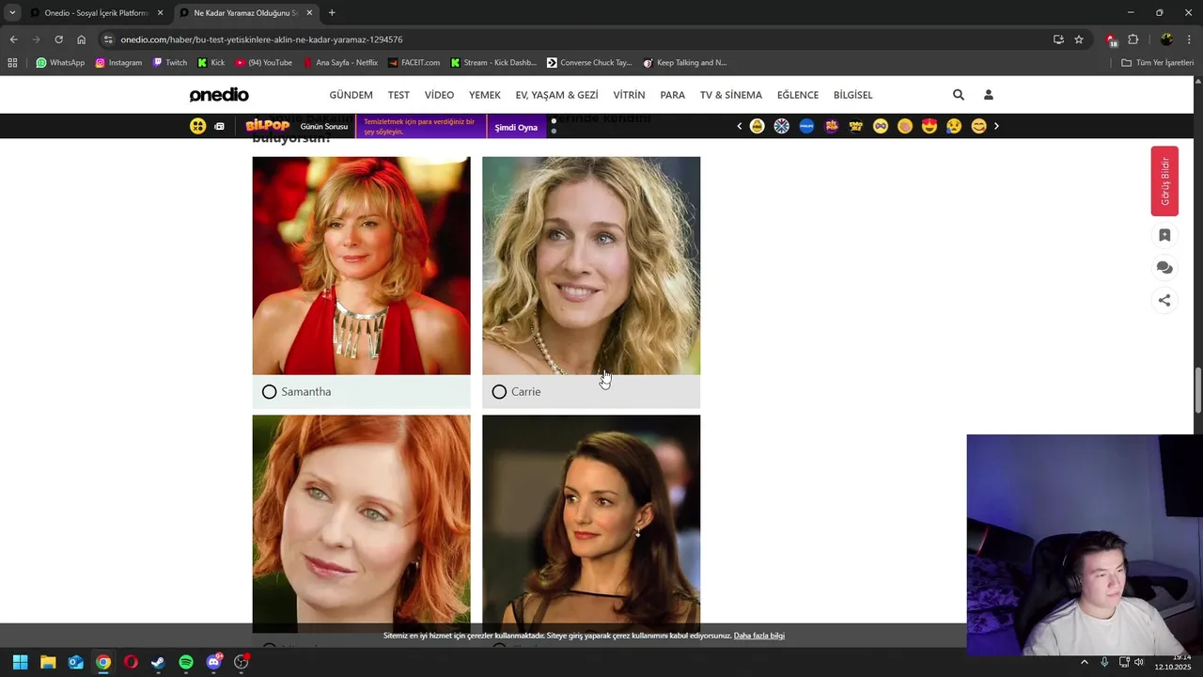Click the sad crying emoji in the emoji bar
The width and height of the screenshot is (1203, 677).
point(954,126)
